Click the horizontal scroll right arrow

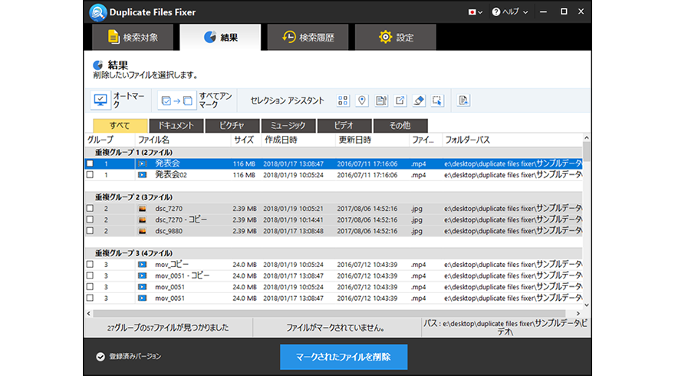pyautogui.click(x=578, y=314)
